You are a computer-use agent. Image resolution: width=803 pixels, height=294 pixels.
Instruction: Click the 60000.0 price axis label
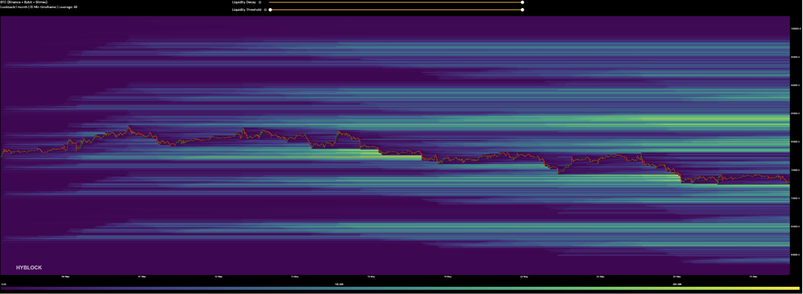click(796, 255)
